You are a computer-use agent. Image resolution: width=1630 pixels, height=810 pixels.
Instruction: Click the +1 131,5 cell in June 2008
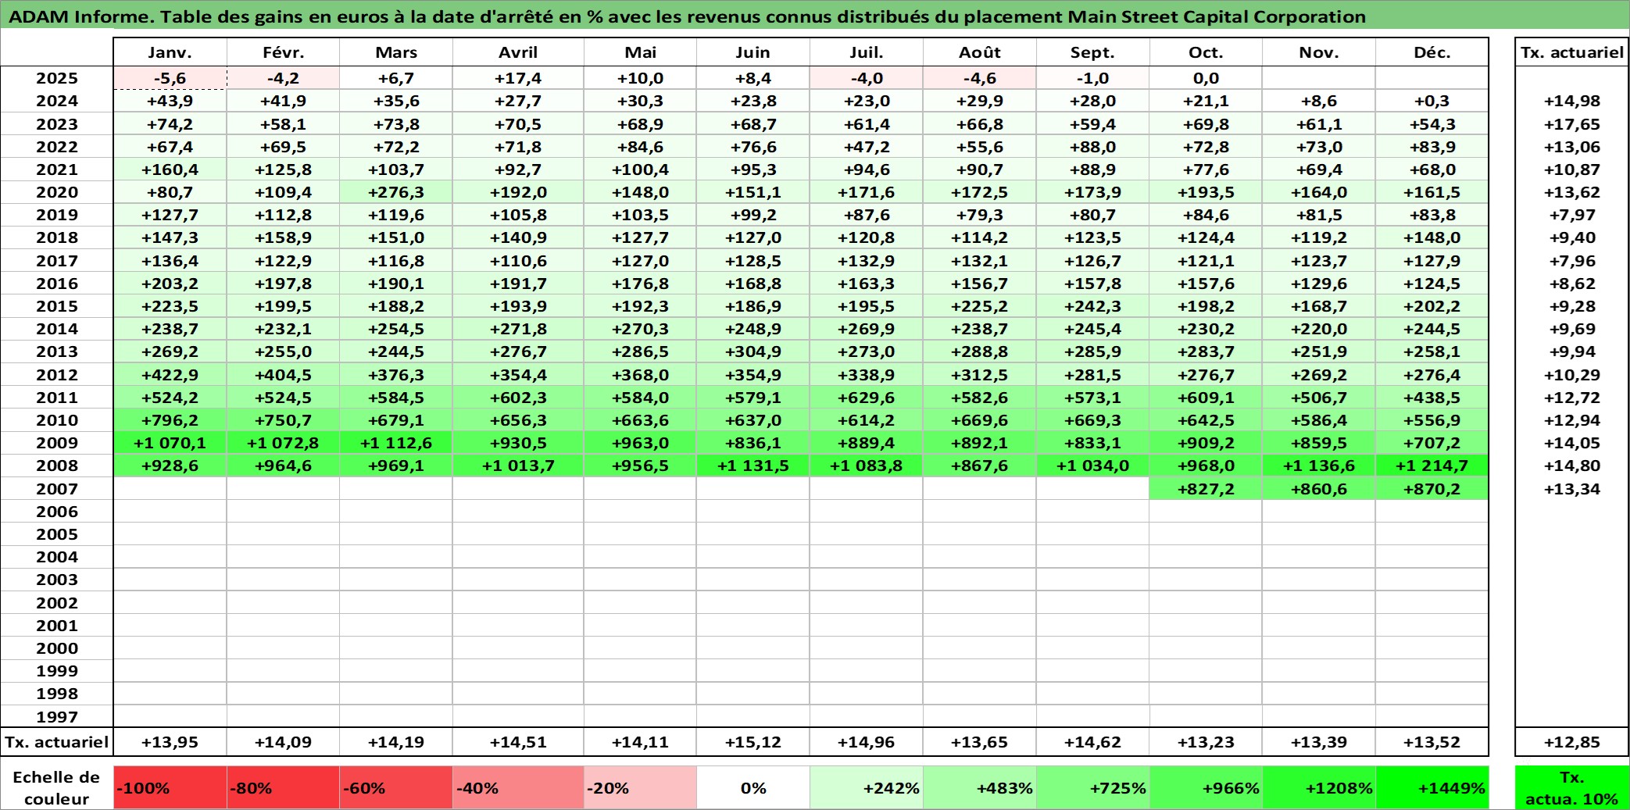point(752,466)
